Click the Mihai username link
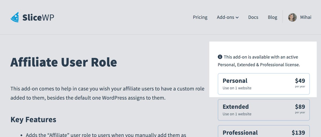Image resolution: width=321 pixels, height=137 pixels. (x=305, y=17)
